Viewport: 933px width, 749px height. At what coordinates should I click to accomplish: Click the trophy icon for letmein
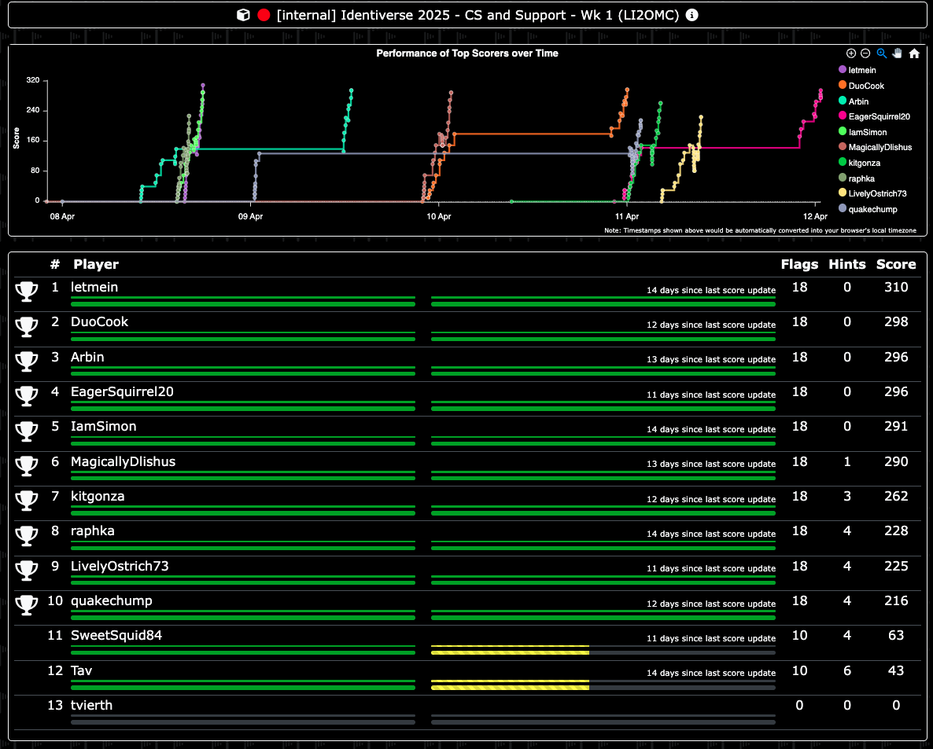pos(27,292)
